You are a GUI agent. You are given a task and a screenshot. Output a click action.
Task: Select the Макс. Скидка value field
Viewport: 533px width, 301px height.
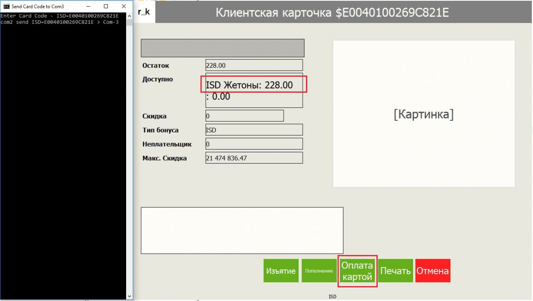click(254, 158)
